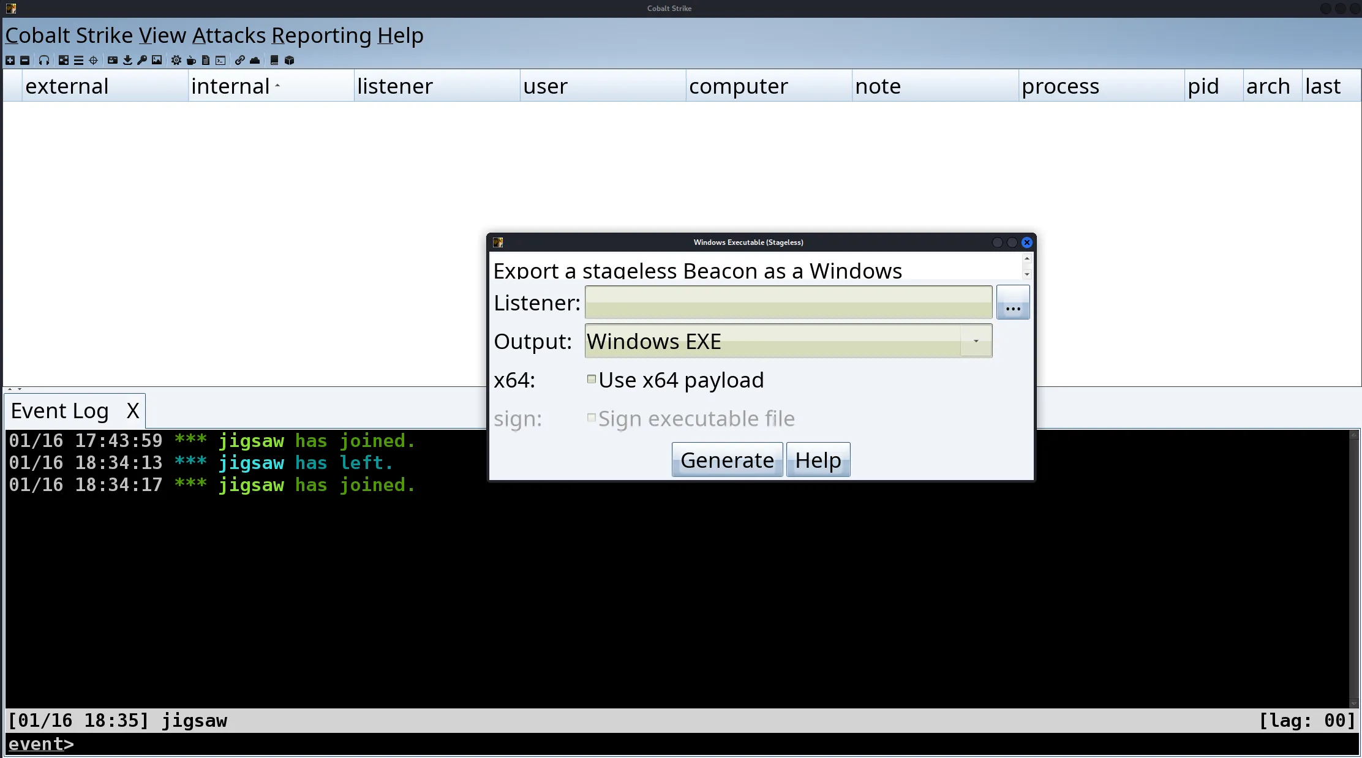Image resolution: width=1362 pixels, height=758 pixels.
Task: Open the Reporting menu
Action: click(322, 36)
